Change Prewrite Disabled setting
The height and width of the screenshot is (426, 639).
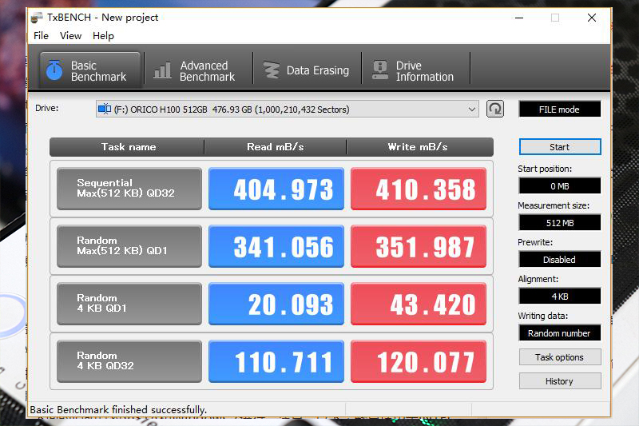tap(560, 260)
